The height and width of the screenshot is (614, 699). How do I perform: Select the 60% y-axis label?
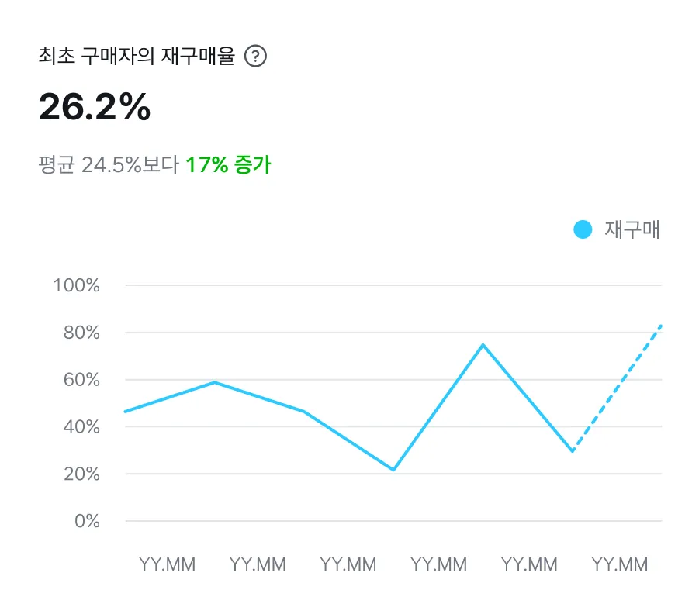(80, 380)
